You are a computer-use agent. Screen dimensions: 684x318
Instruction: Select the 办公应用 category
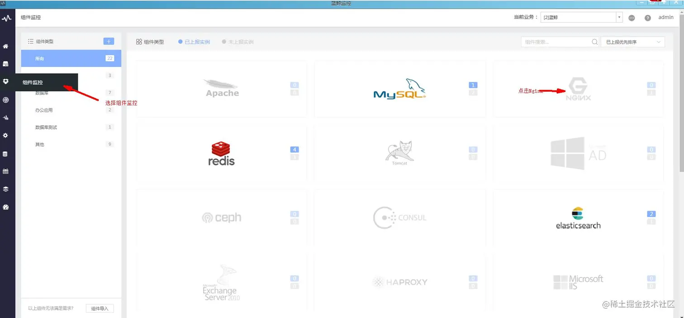point(71,110)
